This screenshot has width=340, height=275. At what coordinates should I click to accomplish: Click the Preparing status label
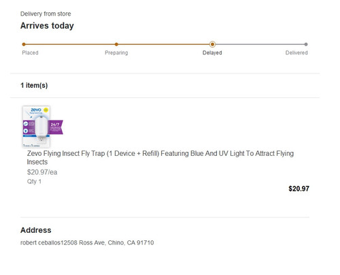pyautogui.click(x=116, y=52)
